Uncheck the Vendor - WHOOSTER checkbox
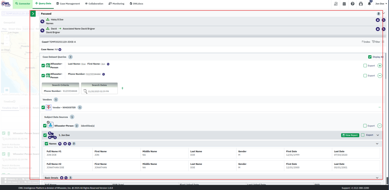The height and width of the screenshot is (190, 389). 43,107
